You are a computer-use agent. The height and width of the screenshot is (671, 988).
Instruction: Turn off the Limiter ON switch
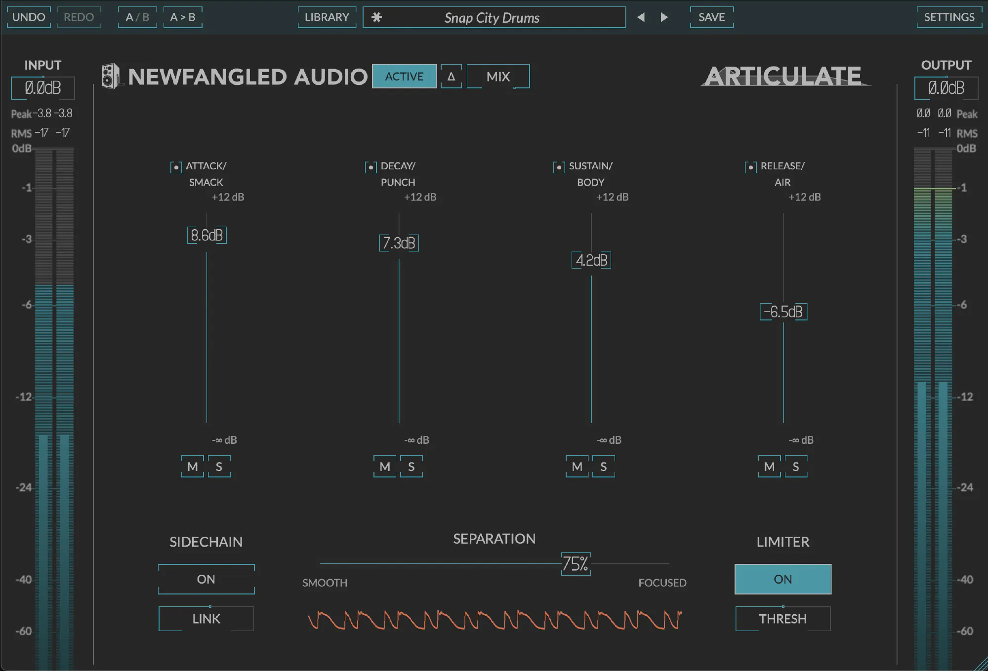(x=782, y=579)
